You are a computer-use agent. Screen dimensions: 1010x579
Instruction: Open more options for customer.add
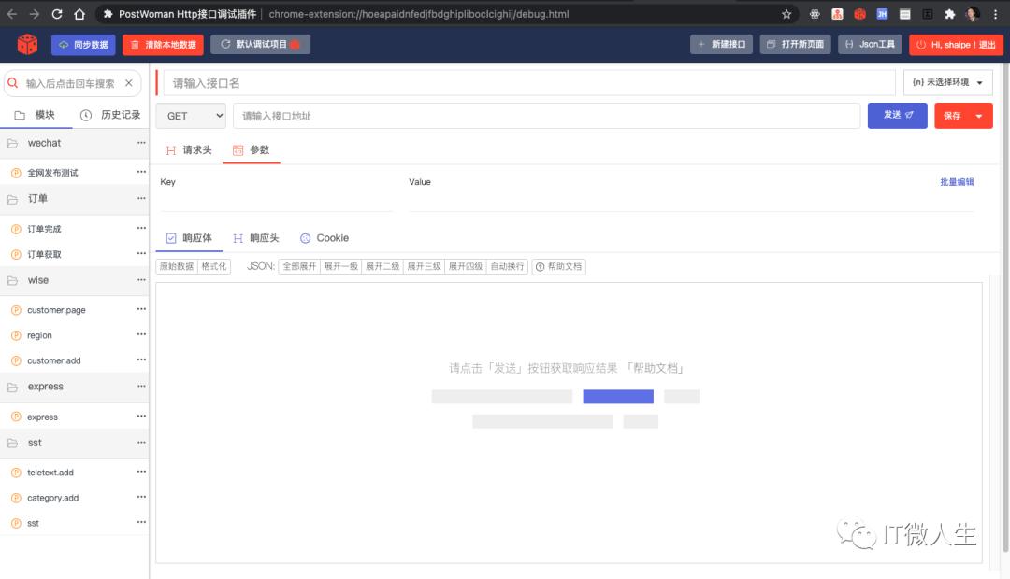(141, 360)
